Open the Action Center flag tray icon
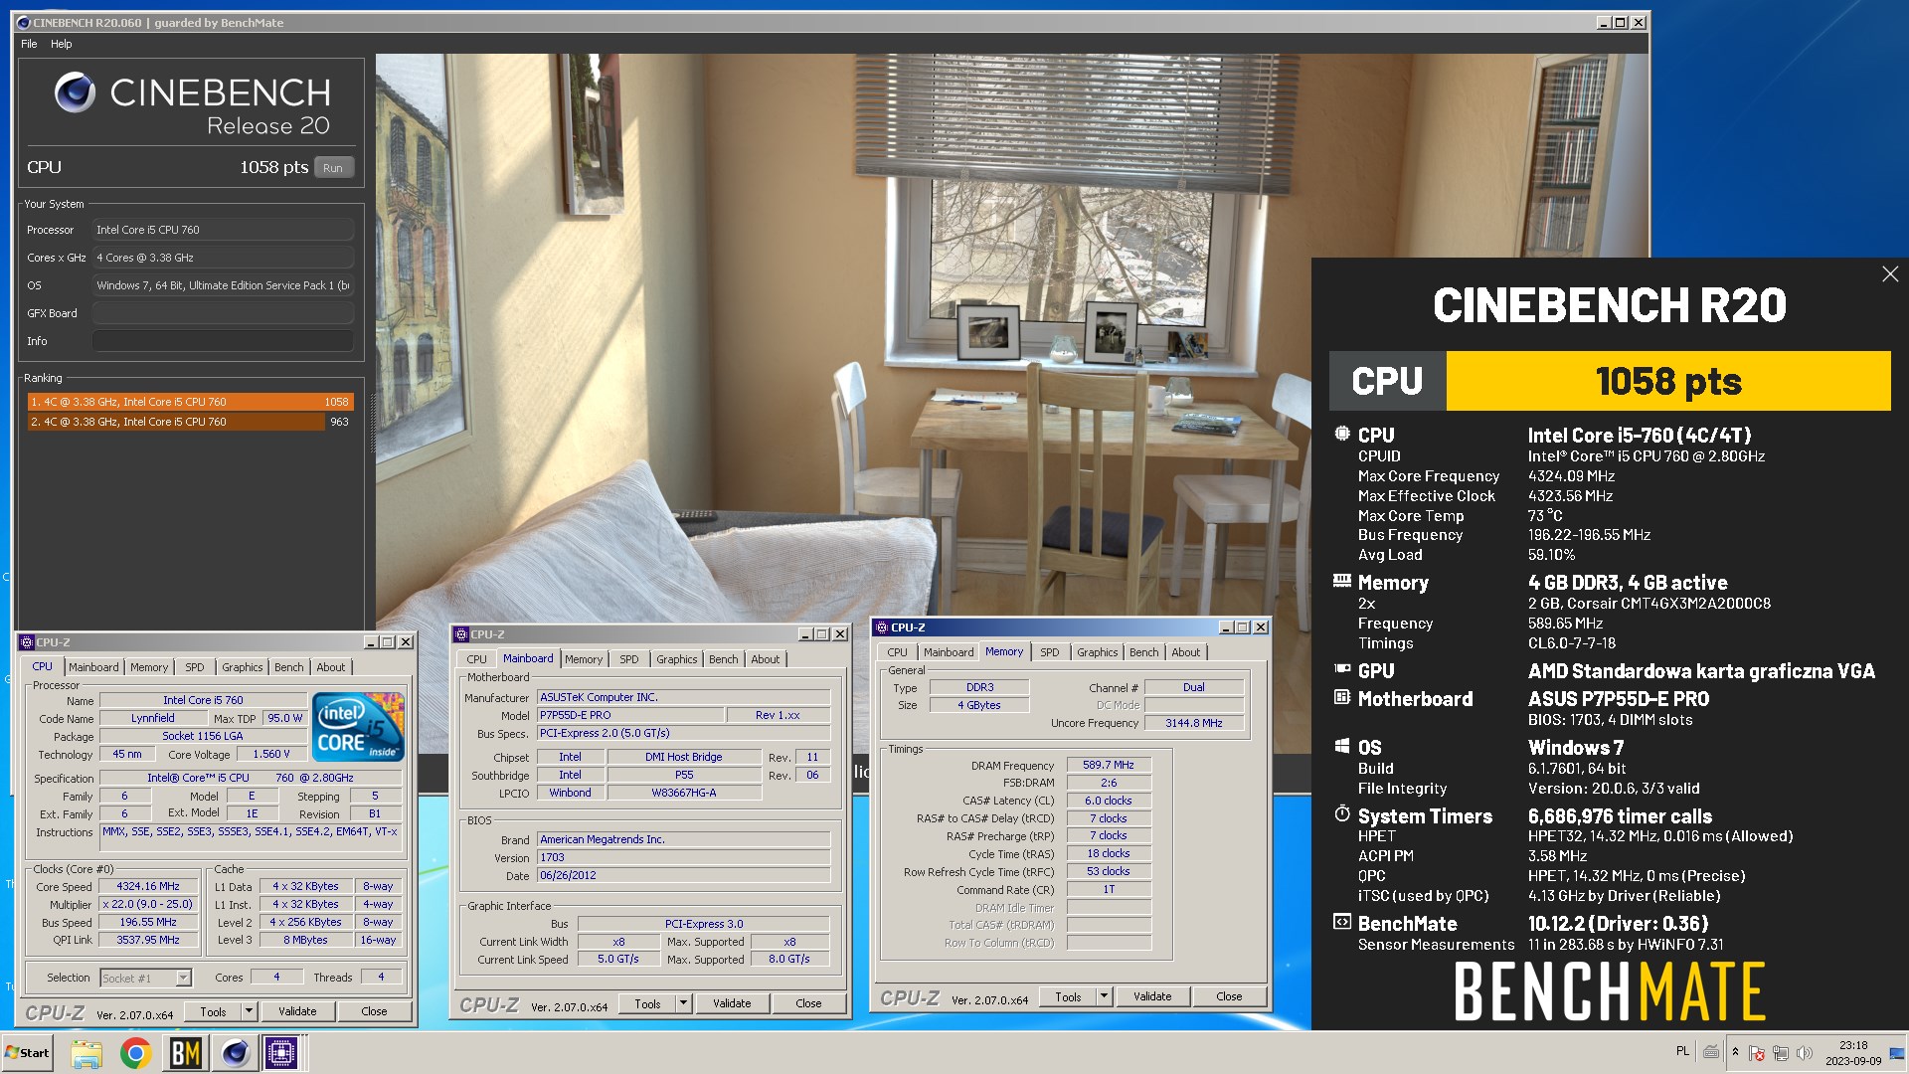Screen dimensions: 1909x1074 tap(1757, 1052)
